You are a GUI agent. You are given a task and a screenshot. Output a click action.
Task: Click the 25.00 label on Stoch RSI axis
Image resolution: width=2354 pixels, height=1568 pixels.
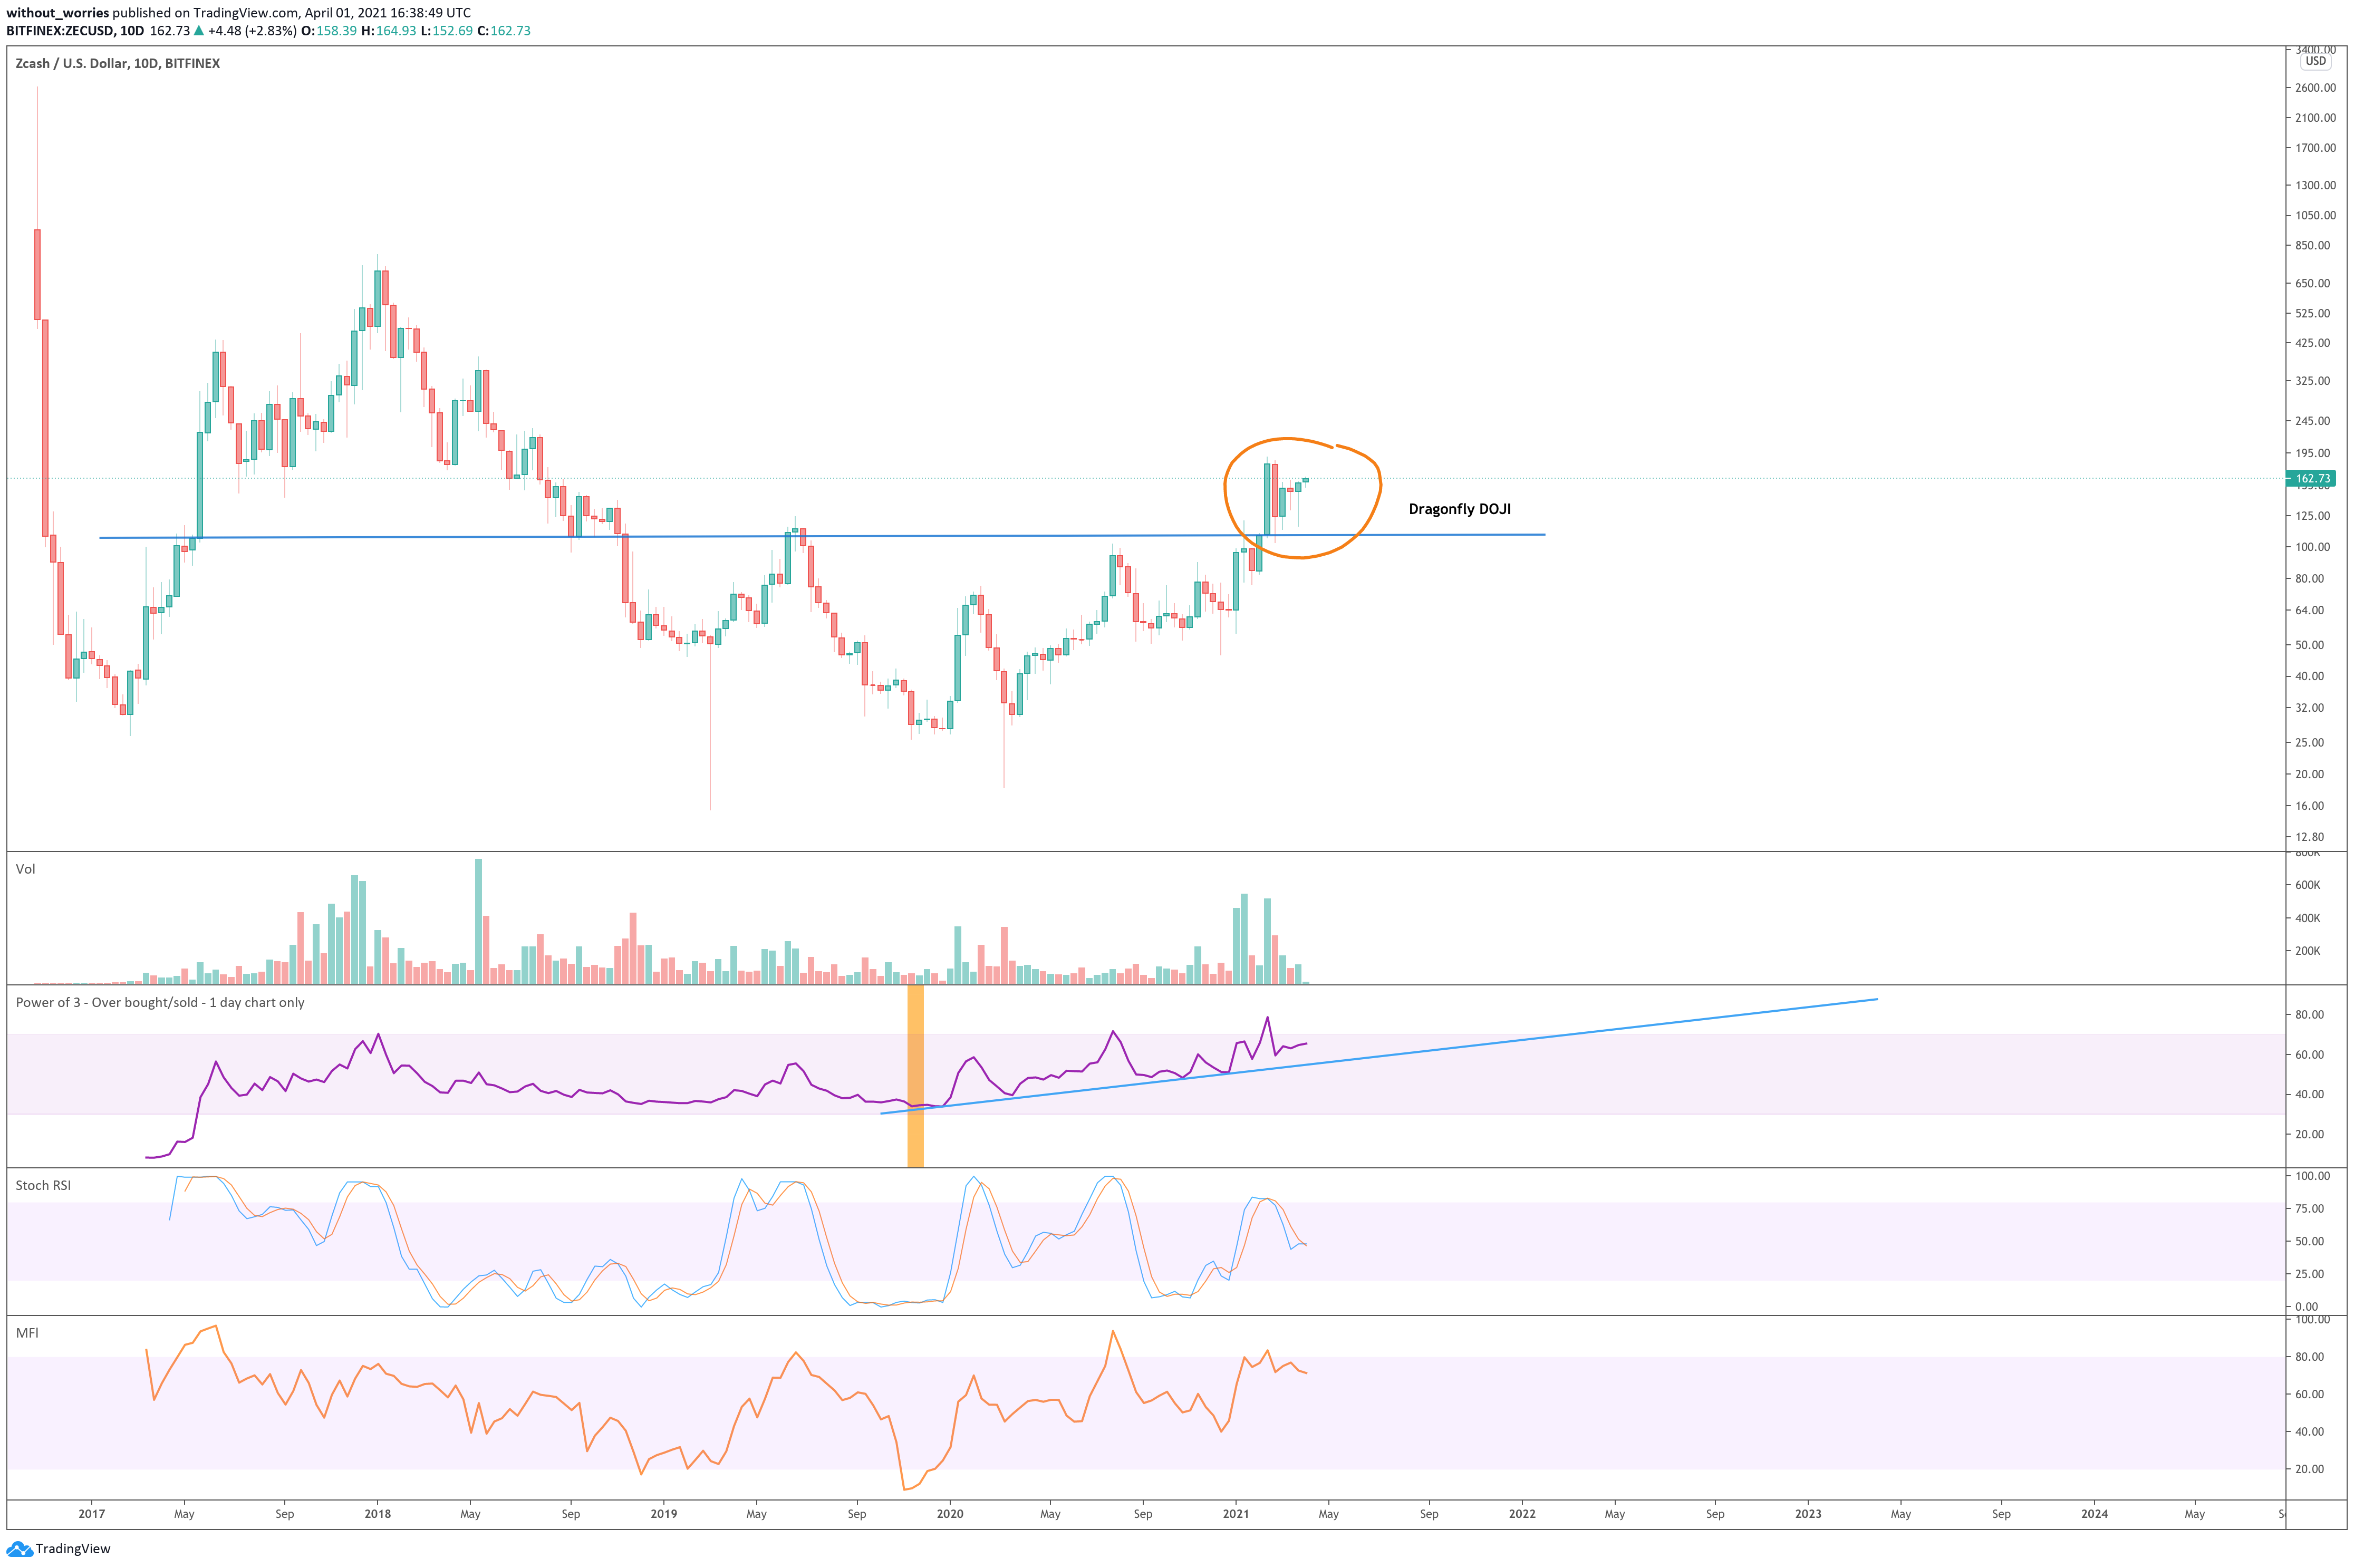(2308, 1274)
